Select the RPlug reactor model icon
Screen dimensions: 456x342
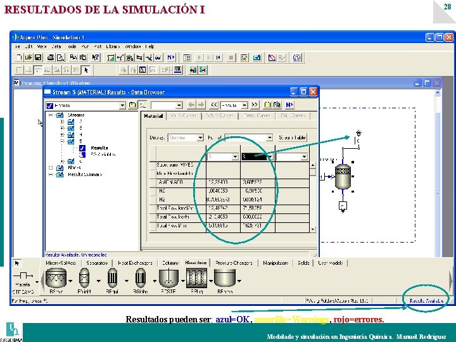click(x=196, y=278)
